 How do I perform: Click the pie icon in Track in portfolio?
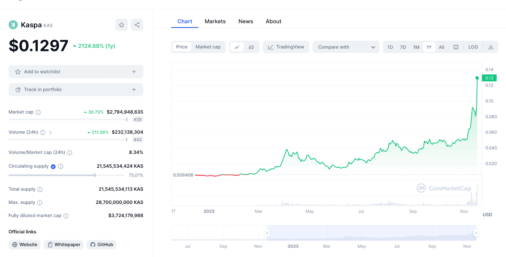pyautogui.click(x=18, y=90)
